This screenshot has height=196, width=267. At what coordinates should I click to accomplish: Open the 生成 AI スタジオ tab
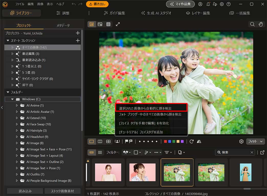156,13
